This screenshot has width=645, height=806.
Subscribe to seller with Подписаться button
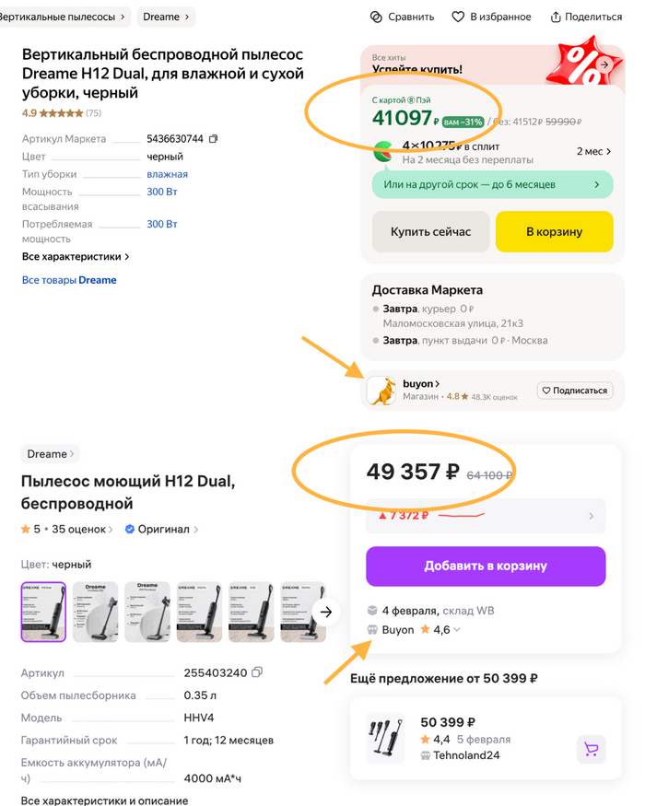[574, 390]
